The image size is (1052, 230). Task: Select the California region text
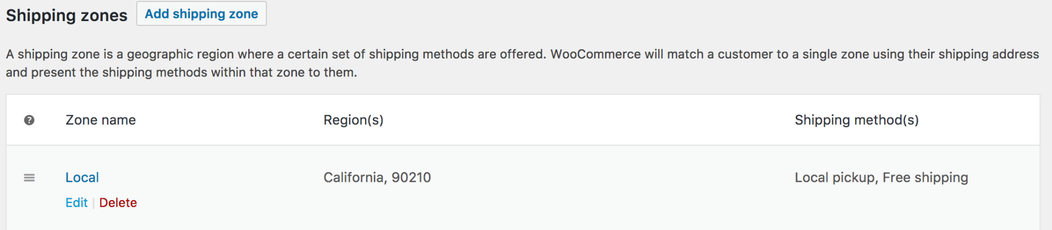pyautogui.click(x=354, y=178)
